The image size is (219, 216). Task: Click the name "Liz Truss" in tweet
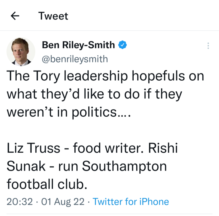33,148
